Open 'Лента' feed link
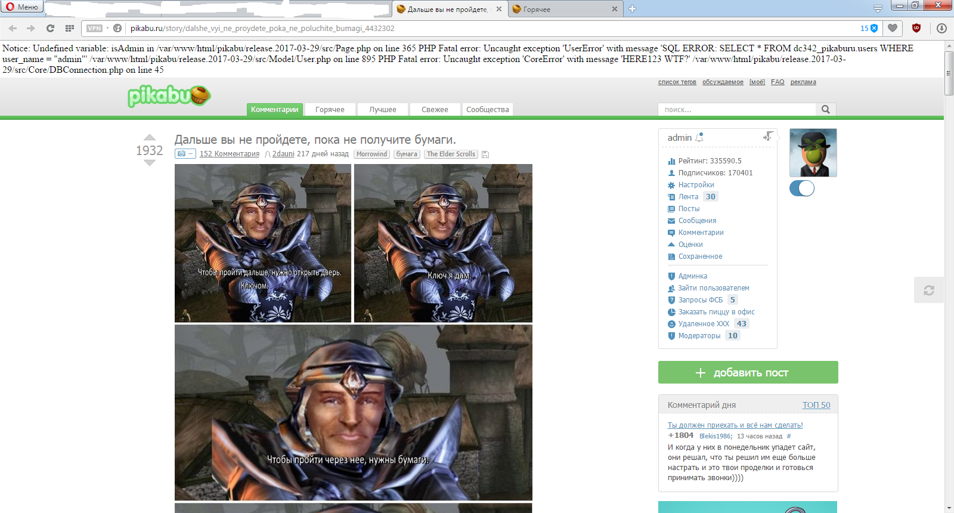 pyautogui.click(x=688, y=197)
